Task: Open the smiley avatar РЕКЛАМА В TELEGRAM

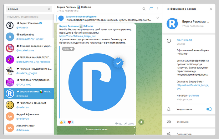Action: (x=10, y=105)
